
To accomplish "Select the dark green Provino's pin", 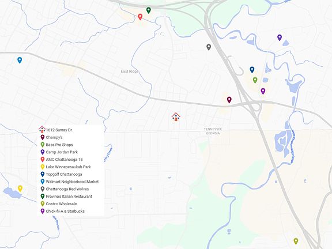I will click(149, 10).
